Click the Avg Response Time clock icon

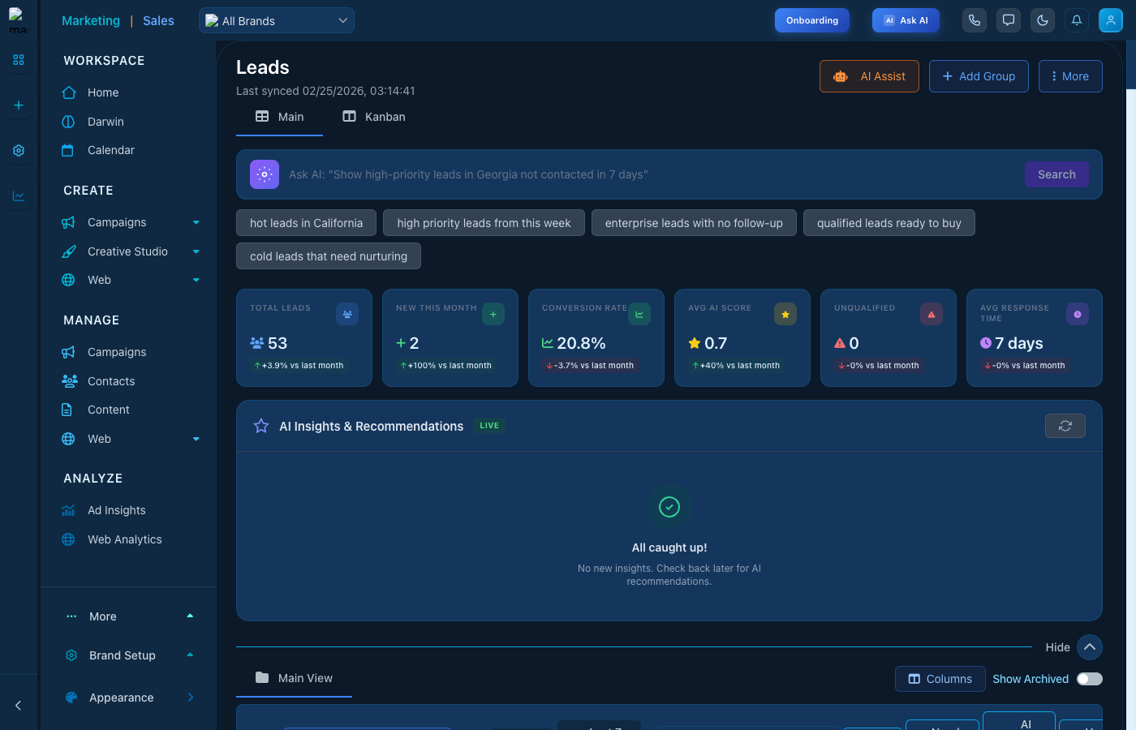pos(1078,314)
